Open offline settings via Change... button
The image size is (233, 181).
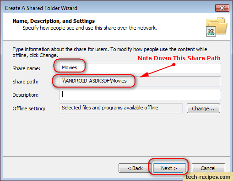(x=203, y=109)
